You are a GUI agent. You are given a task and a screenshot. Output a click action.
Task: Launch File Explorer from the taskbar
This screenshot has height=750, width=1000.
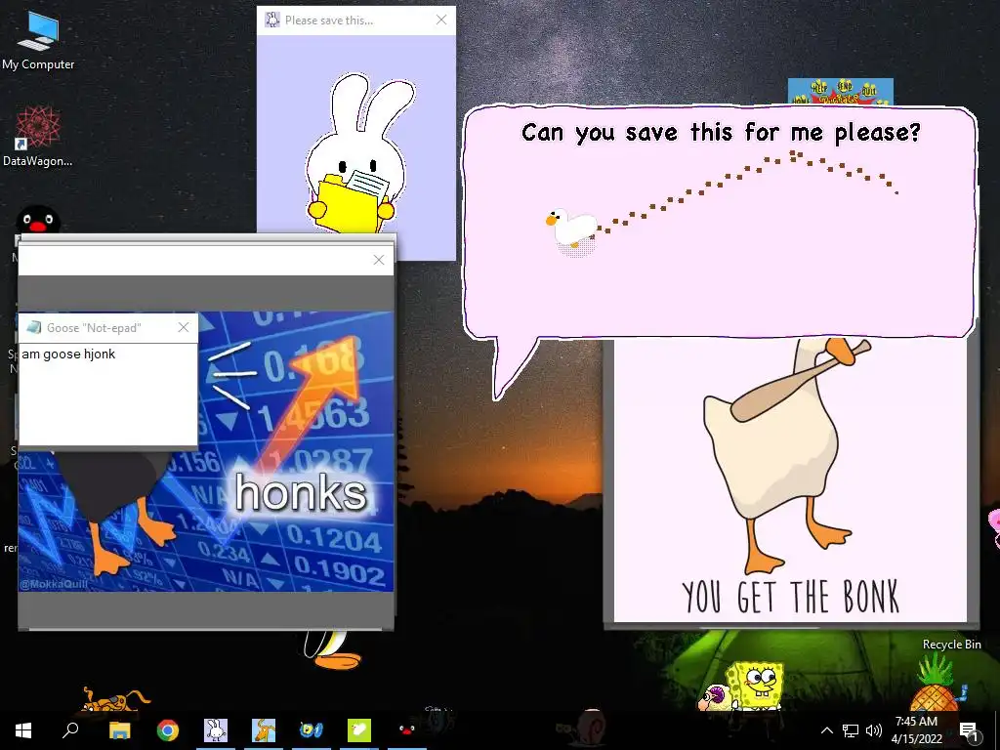(x=119, y=730)
